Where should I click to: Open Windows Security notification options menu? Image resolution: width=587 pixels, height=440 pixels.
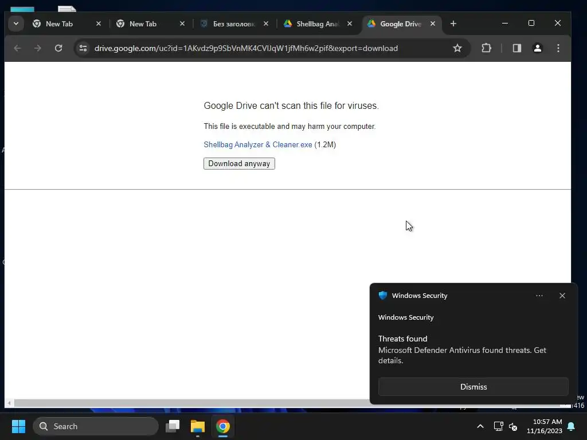[539, 296]
